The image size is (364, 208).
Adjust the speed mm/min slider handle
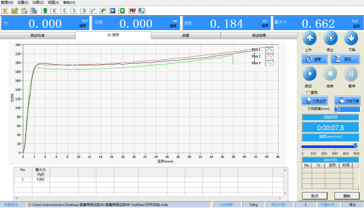355,145
